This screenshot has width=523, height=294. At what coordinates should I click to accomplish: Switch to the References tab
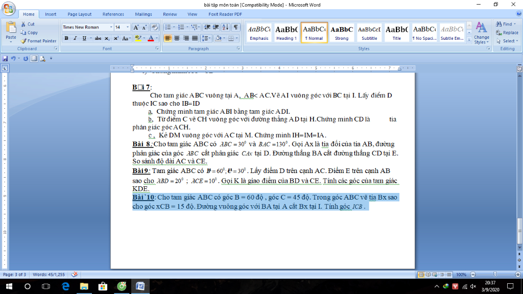(113, 14)
